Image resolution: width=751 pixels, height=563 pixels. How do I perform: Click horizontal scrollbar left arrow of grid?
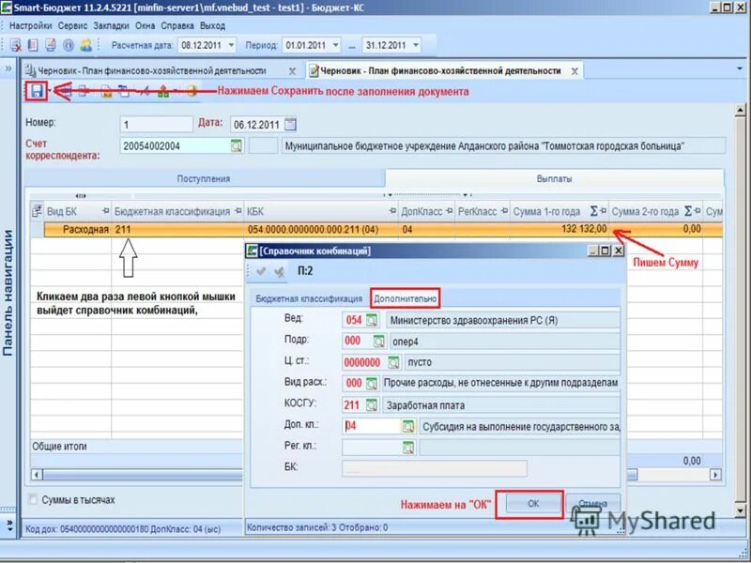click(37, 475)
